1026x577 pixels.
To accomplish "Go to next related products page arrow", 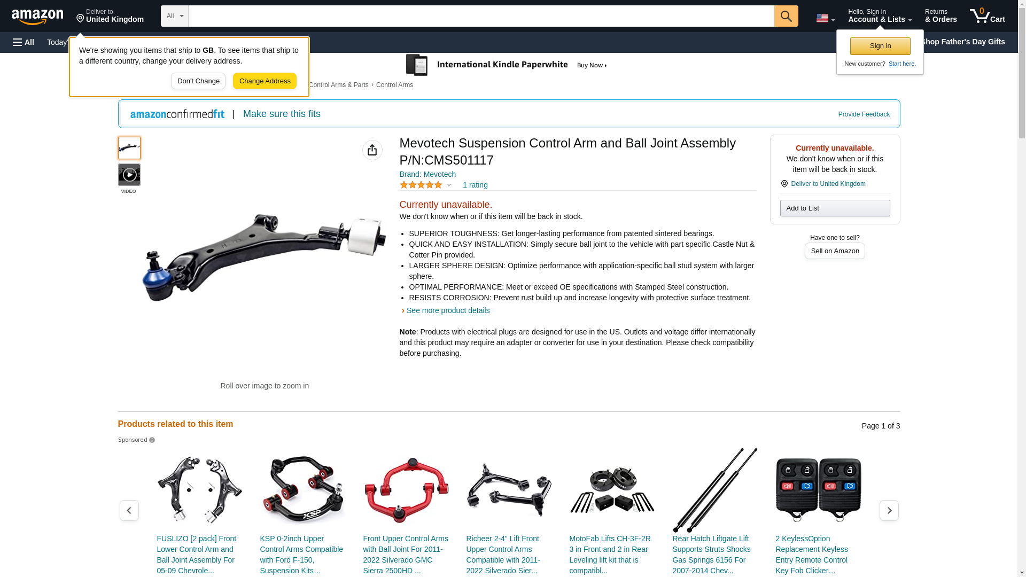I will point(889,511).
